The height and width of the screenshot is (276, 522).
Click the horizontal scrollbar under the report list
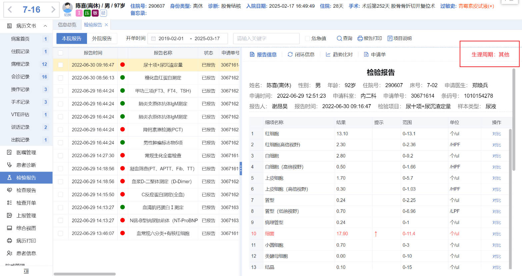coord(85,274)
